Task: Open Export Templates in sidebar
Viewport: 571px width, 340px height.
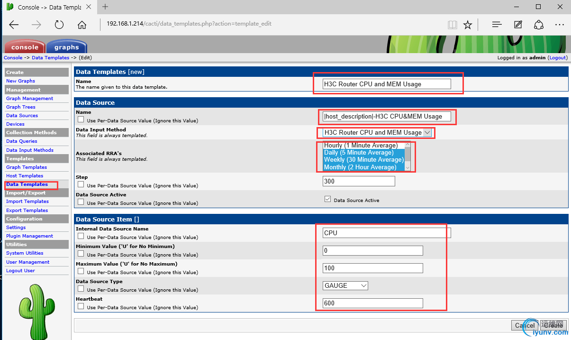Action: click(x=27, y=210)
